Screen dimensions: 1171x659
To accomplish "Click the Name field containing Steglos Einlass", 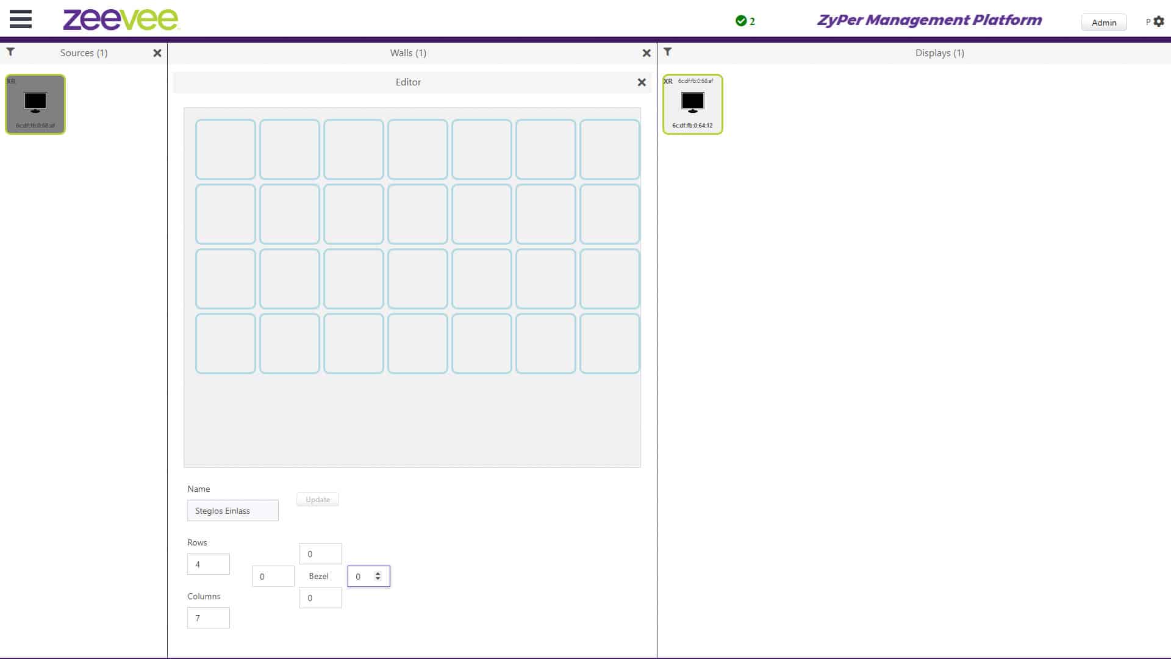I will tap(232, 511).
